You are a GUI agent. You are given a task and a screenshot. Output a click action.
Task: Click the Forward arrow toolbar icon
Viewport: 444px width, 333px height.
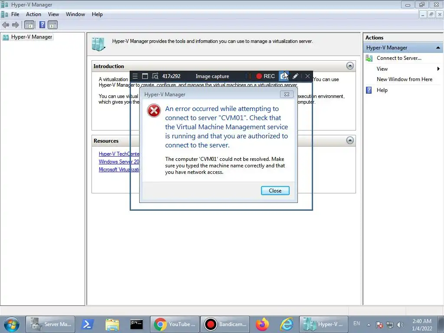point(15,25)
